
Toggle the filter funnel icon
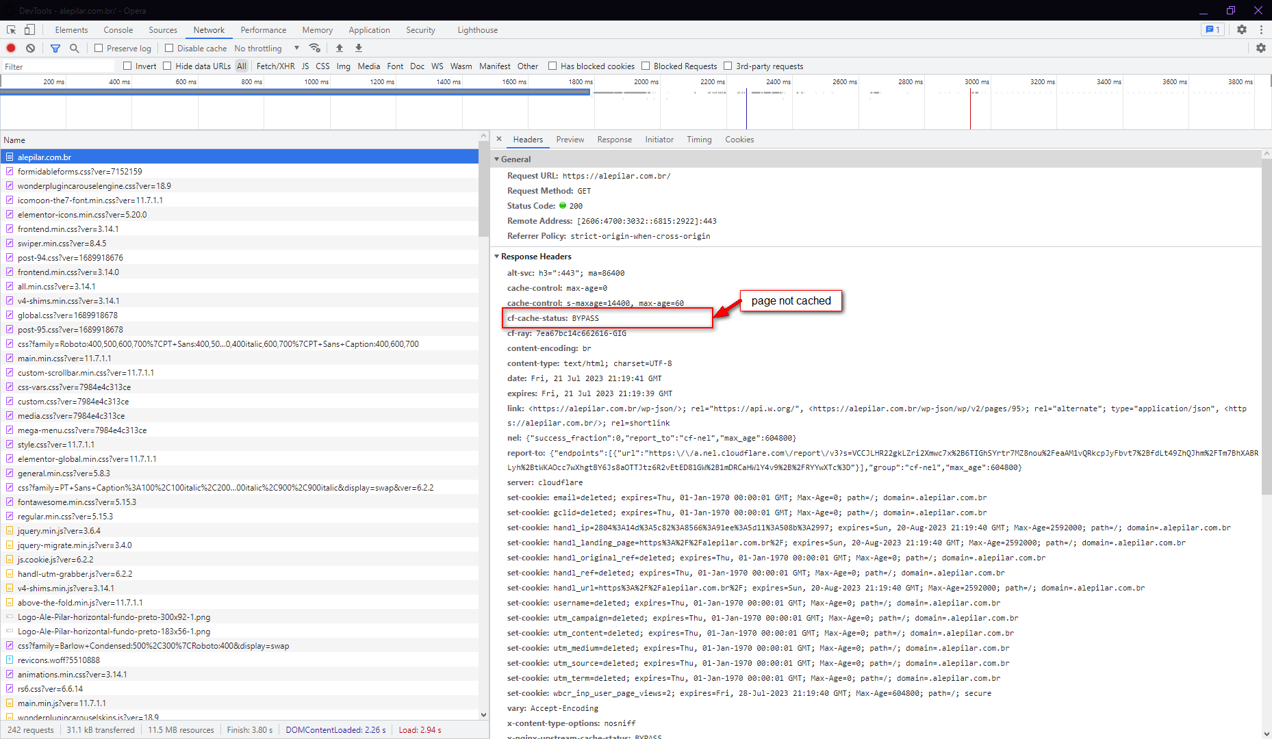point(55,48)
